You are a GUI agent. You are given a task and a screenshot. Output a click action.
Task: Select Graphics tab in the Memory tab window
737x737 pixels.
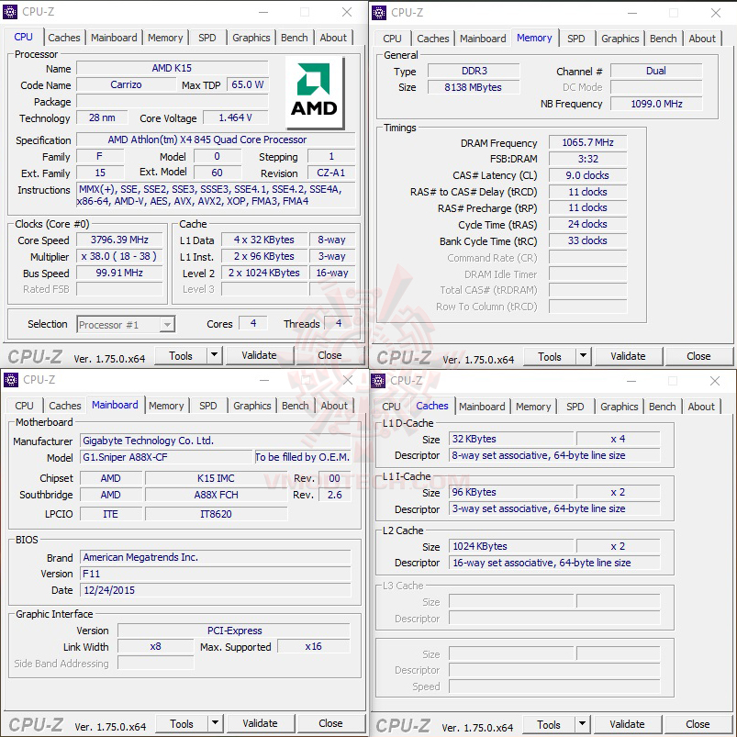(620, 39)
